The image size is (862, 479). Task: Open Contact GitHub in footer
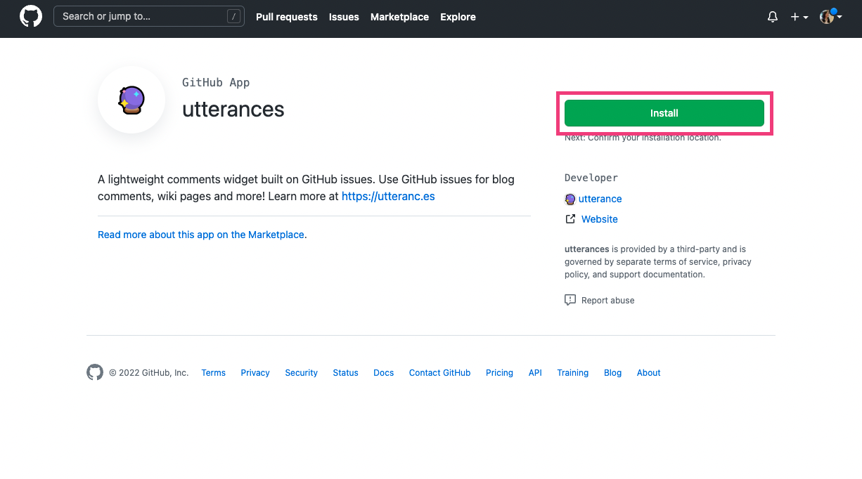coord(439,373)
